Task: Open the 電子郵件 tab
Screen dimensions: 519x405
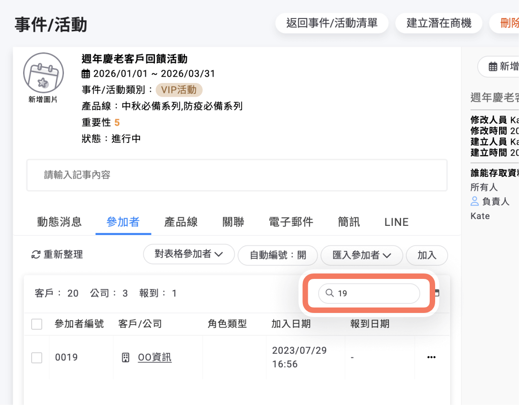Action: [x=291, y=222]
